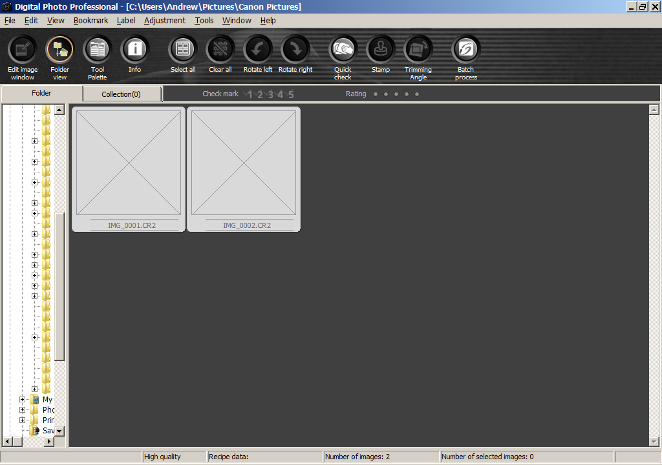Open the Edit menu
The width and height of the screenshot is (662, 465).
[31, 20]
